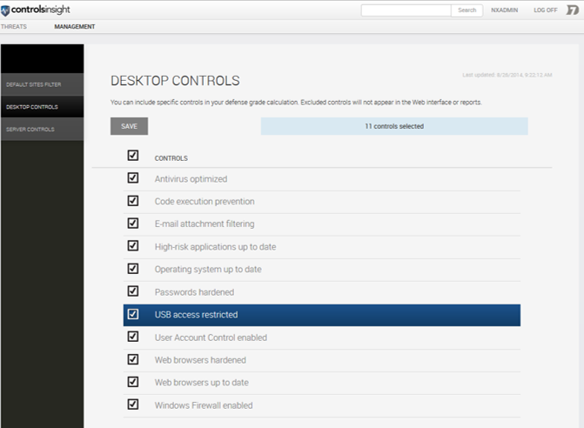Uncheck Code execution prevention checkbox
This screenshot has height=428, width=584.
(133, 201)
